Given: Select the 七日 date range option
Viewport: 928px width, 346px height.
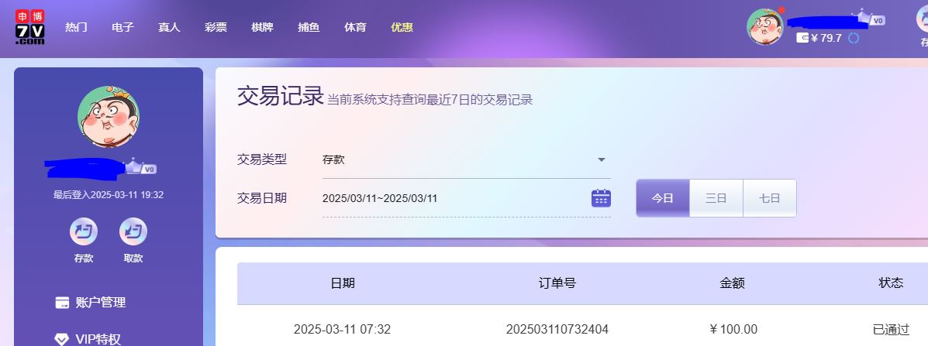Looking at the screenshot, I should coord(769,198).
